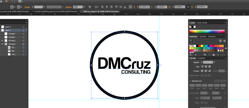This screenshot has width=249, height=108.
Task: Open the stroke weight dropdown in control bar
Action: (x=44, y=7)
